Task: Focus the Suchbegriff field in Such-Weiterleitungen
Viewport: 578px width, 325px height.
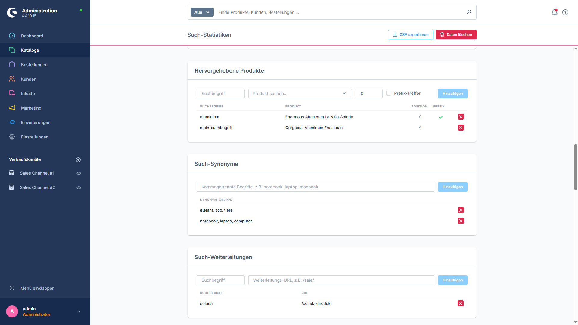Action: tap(220, 280)
